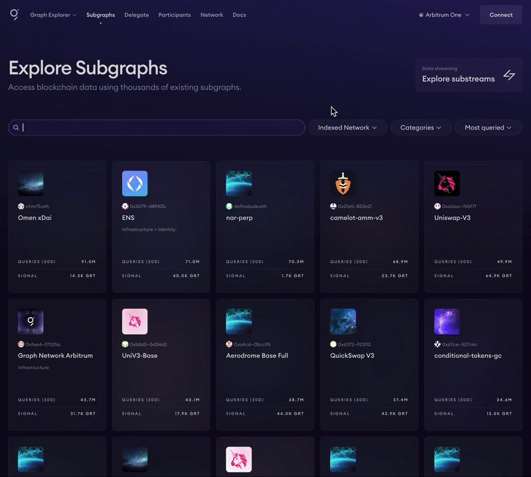
Task: Open the Omen xDai subgraph title
Action: pyautogui.click(x=35, y=218)
